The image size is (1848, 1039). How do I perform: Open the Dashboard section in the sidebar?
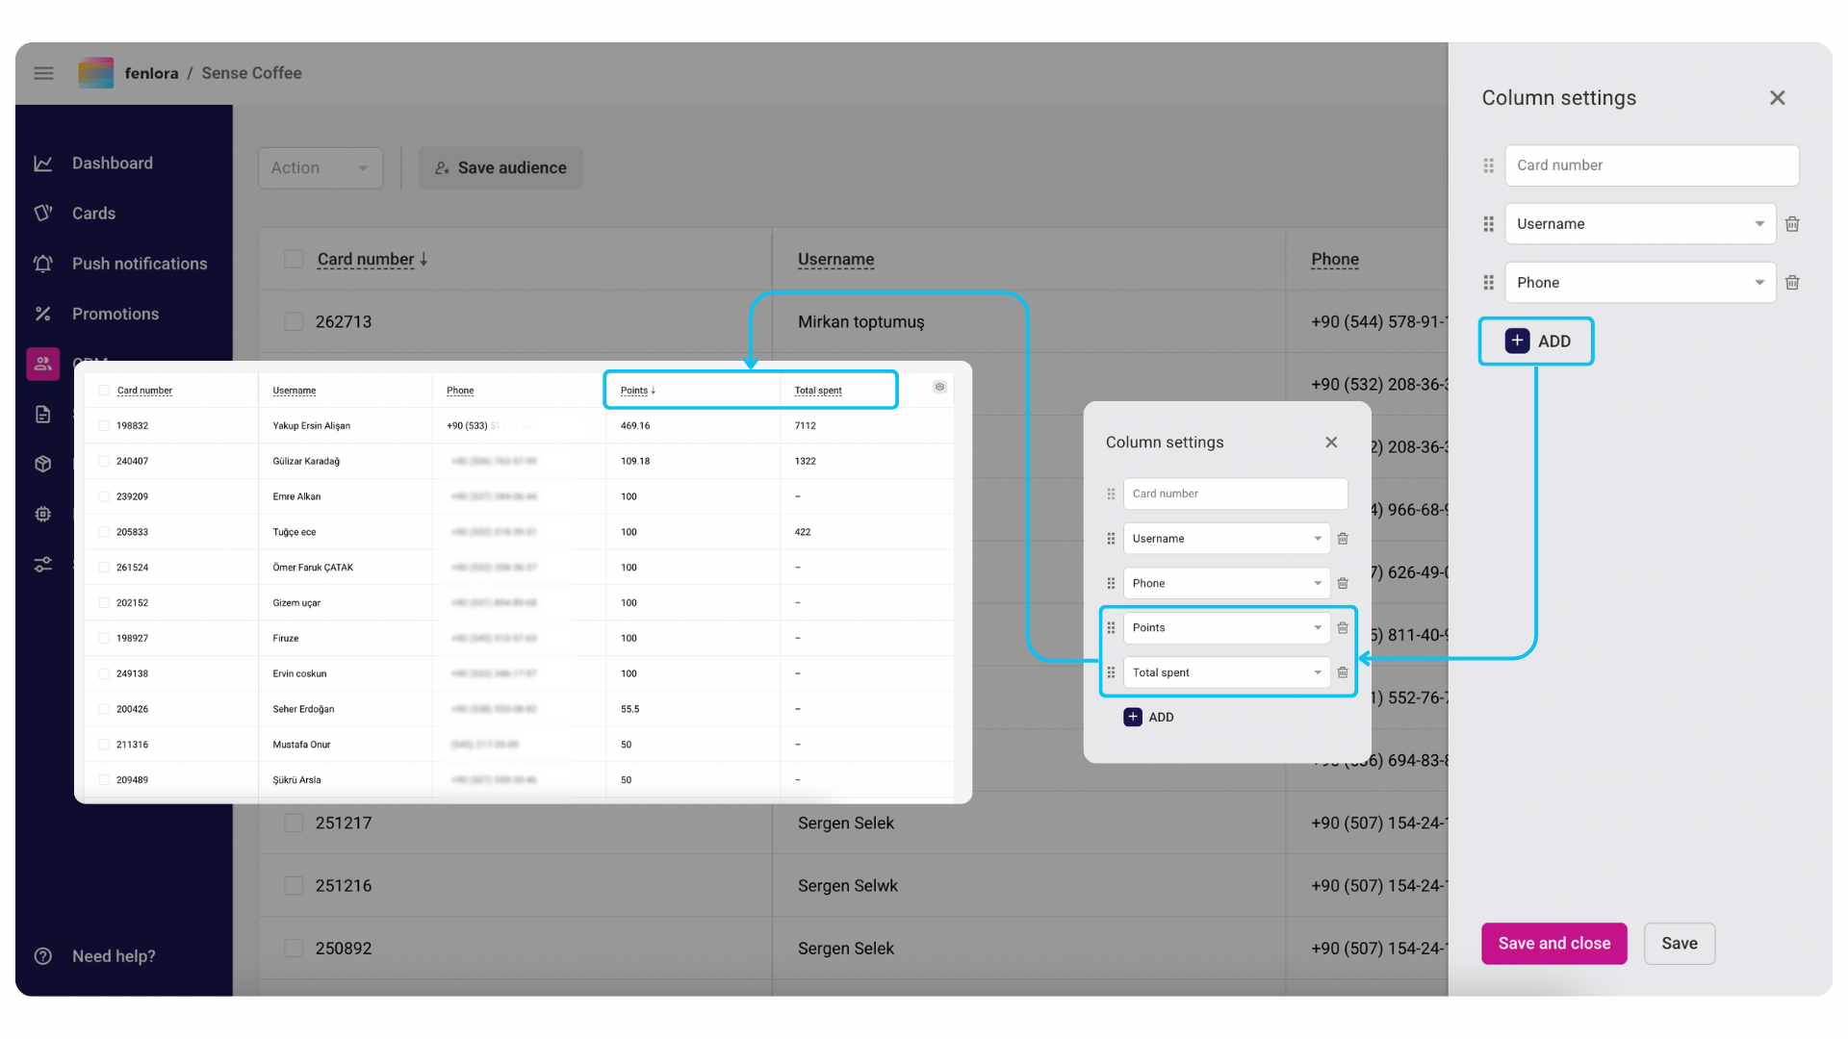[x=112, y=164]
